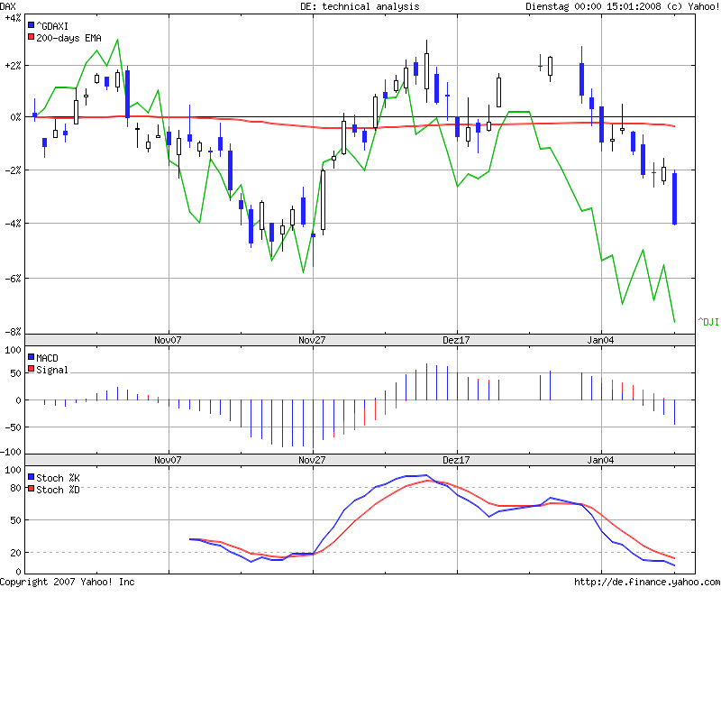Click the +2% price axis label
Screen dimensions: 721x707
click(13, 66)
